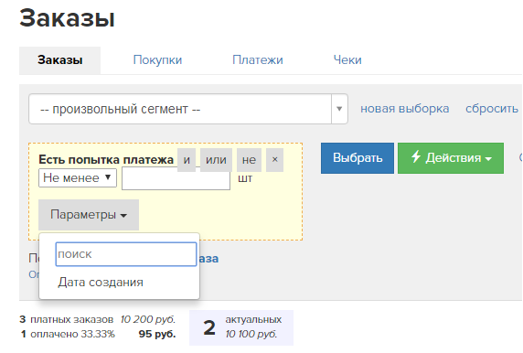Select the Заказы tab
This screenshot has width=523, height=353.
tap(60, 60)
